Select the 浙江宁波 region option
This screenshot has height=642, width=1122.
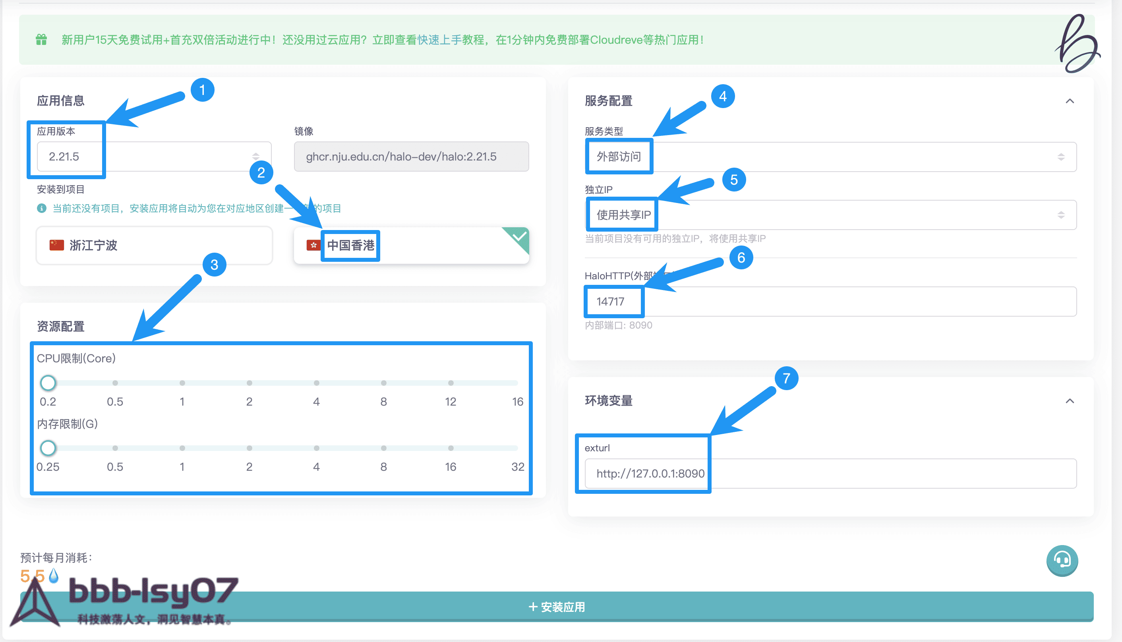point(154,246)
